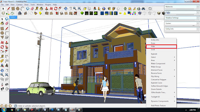The width and height of the screenshot is (200, 112).
Task: Click the Zoom Extents toolbar icon
Action: pos(79,8)
